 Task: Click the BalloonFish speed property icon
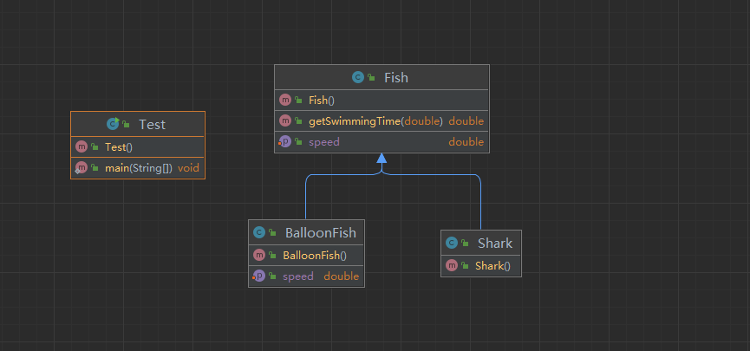pyautogui.click(x=258, y=276)
